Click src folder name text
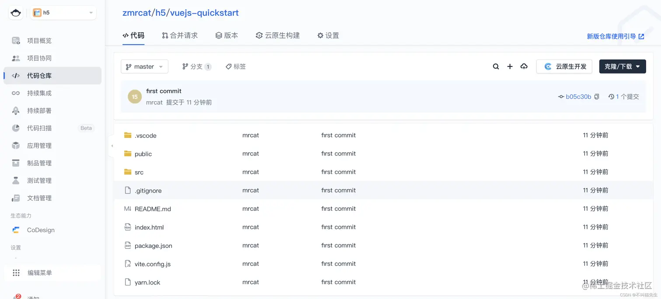Viewport: 661px width, 299px height. point(139,172)
